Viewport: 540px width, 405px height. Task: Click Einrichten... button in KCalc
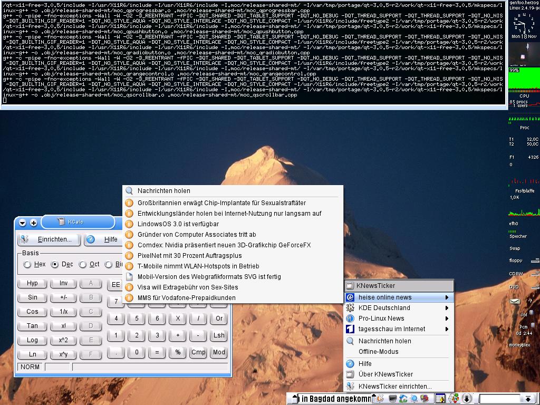[49, 239]
